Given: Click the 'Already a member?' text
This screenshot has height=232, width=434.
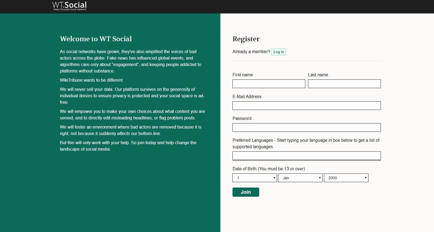Looking at the screenshot, I should (x=251, y=51).
